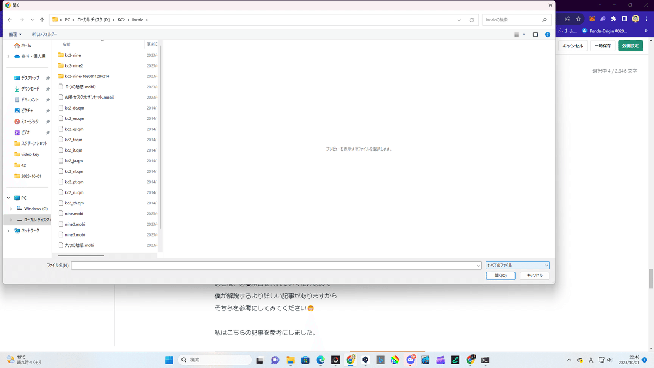
Task: Open the Chrome extensions puzzle icon
Action: [613, 19]
